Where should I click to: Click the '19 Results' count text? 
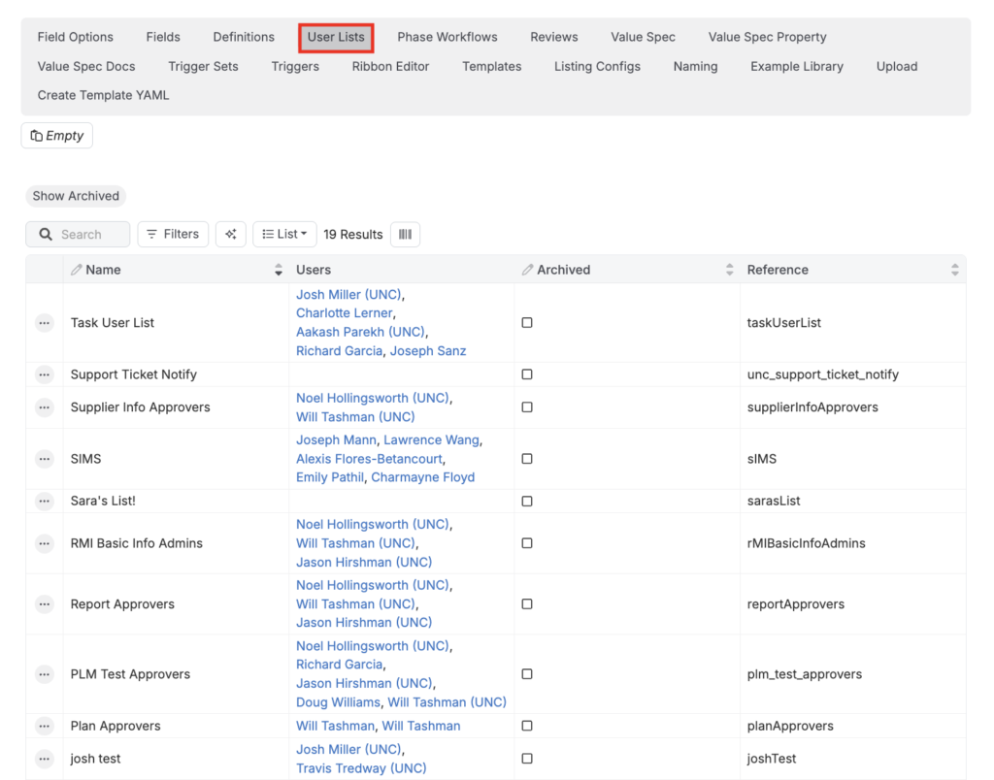(353, 235)
